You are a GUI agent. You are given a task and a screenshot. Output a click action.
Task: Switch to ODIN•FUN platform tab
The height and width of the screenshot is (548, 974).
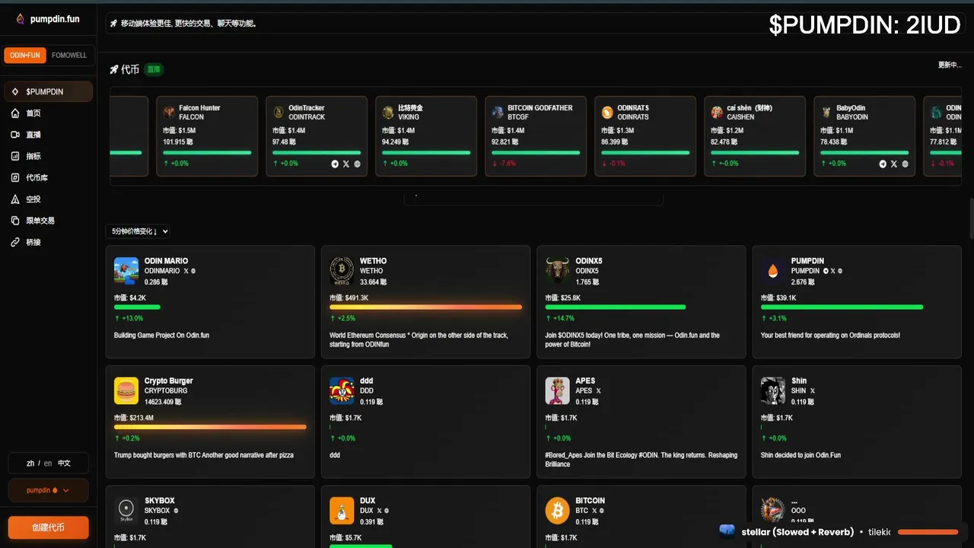(25, 56)
